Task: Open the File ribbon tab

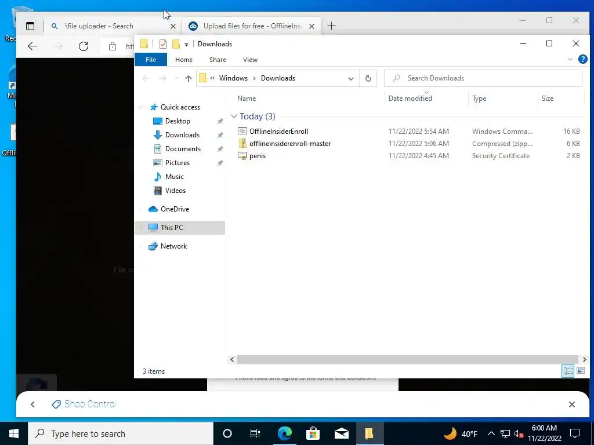Action: click(x=151, y=60)
